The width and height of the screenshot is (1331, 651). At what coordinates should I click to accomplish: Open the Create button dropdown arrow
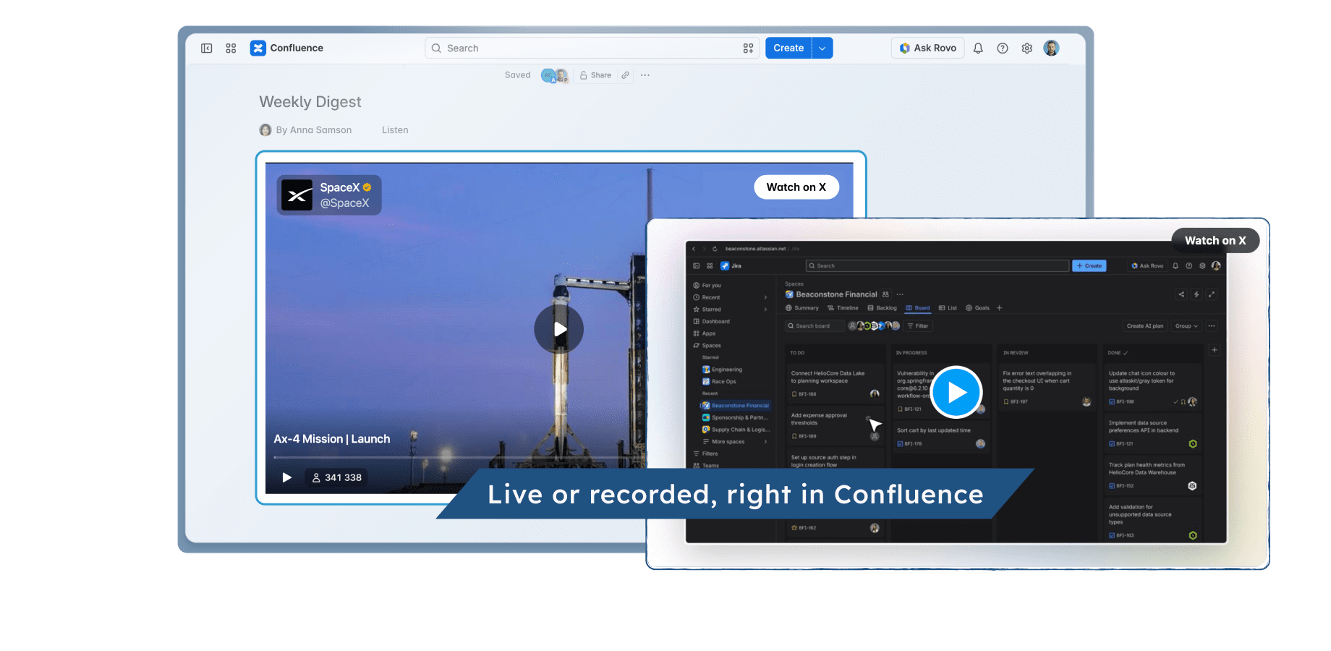pos(822,48)
